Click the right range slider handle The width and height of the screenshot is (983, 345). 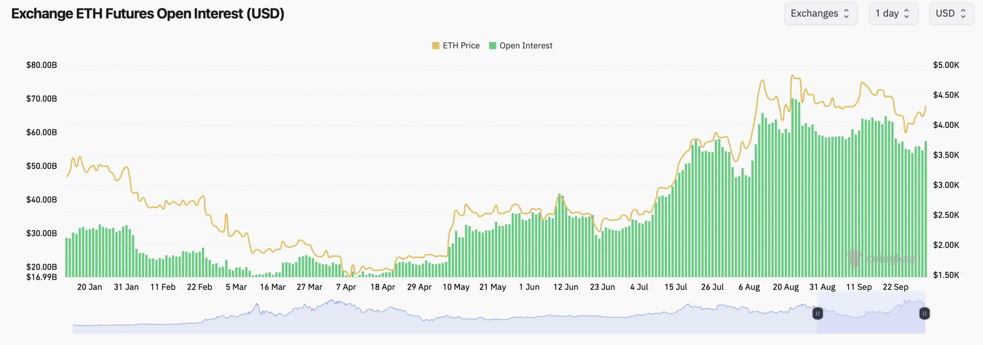click(924, 313)
